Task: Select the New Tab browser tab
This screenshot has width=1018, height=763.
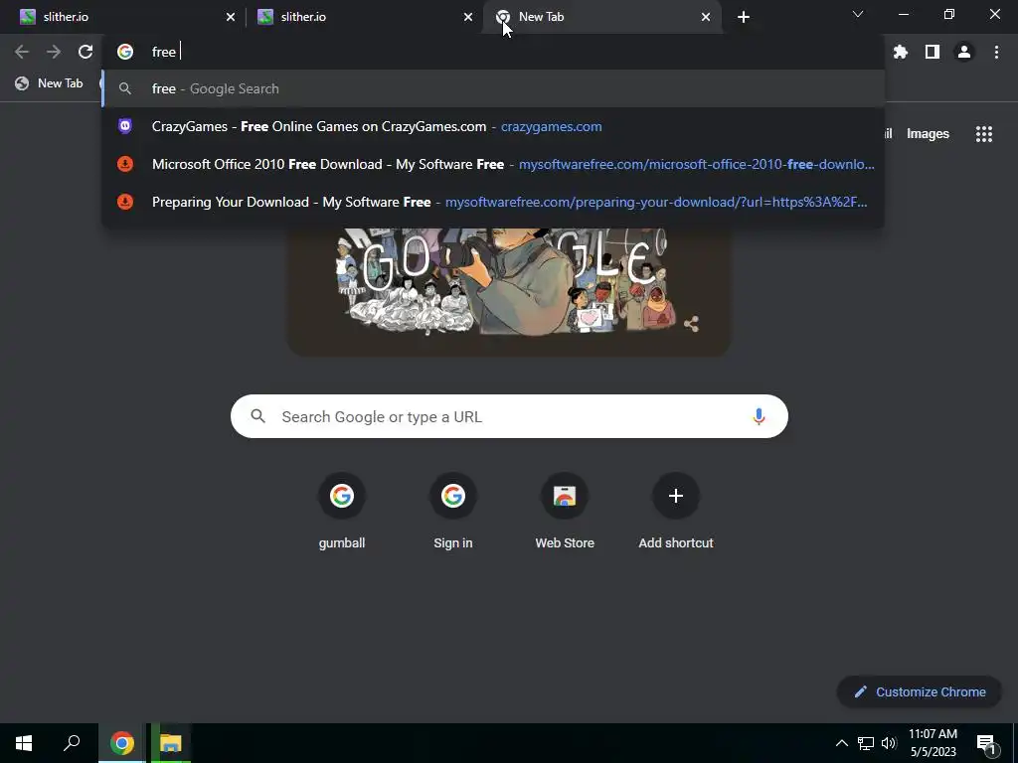Action: point(602,17)
